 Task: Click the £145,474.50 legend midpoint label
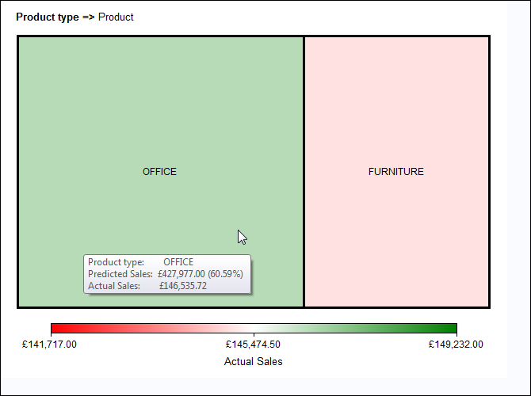pos(254,345)
